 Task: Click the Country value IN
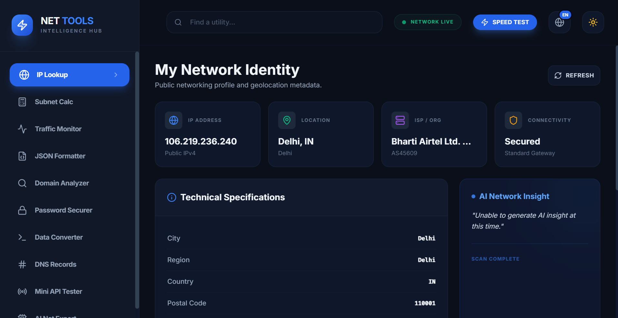[x=432, y=282]
